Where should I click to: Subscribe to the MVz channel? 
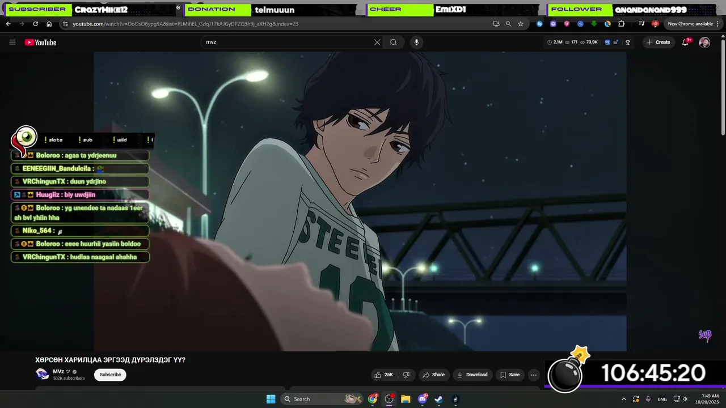[x=110, y=375]
